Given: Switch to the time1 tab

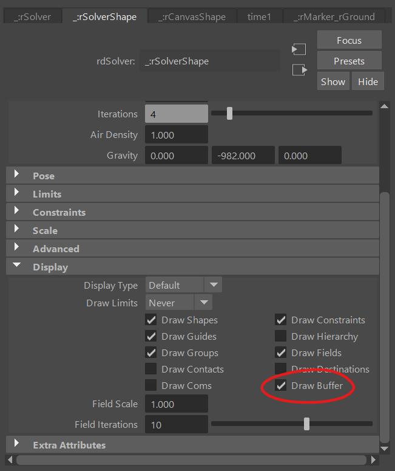Looking at the screenshot, I should click(x=259, y=16).
